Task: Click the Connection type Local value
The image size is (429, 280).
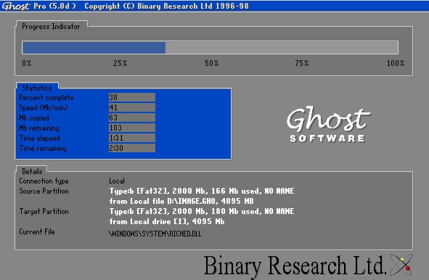Action: pyautogui.click(x=117, y=181)
